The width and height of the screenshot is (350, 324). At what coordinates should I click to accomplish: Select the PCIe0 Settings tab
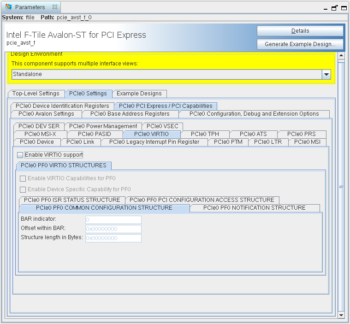tap(88, 94)
